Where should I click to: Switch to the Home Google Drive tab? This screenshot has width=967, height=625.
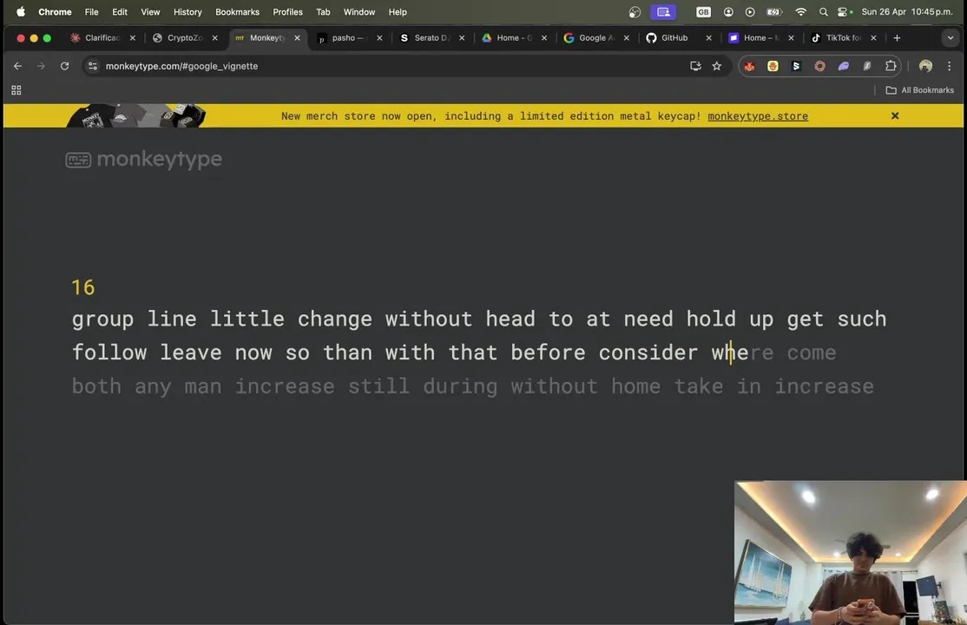514,37
